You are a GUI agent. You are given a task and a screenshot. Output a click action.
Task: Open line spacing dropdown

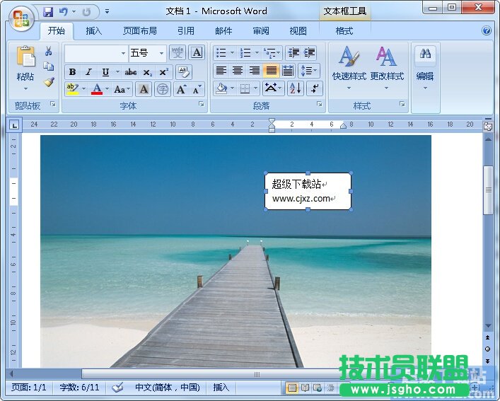pyautogui.click(x=309, y=71)
